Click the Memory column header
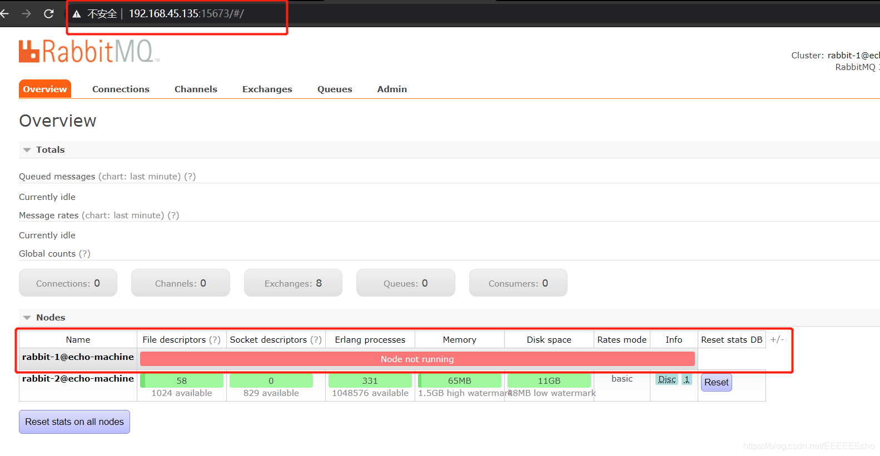Image resolution: width=880 pixels, height=456 pixels. tap(460, 339)
